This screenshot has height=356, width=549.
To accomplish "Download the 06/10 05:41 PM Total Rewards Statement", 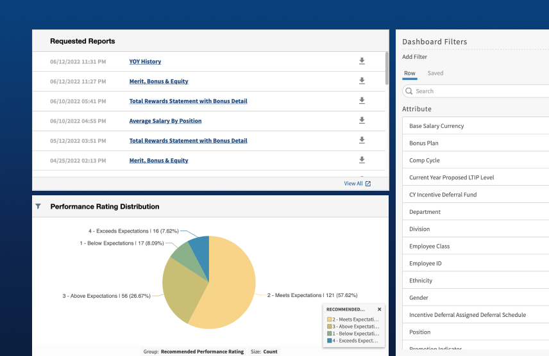I will [362, 101].
